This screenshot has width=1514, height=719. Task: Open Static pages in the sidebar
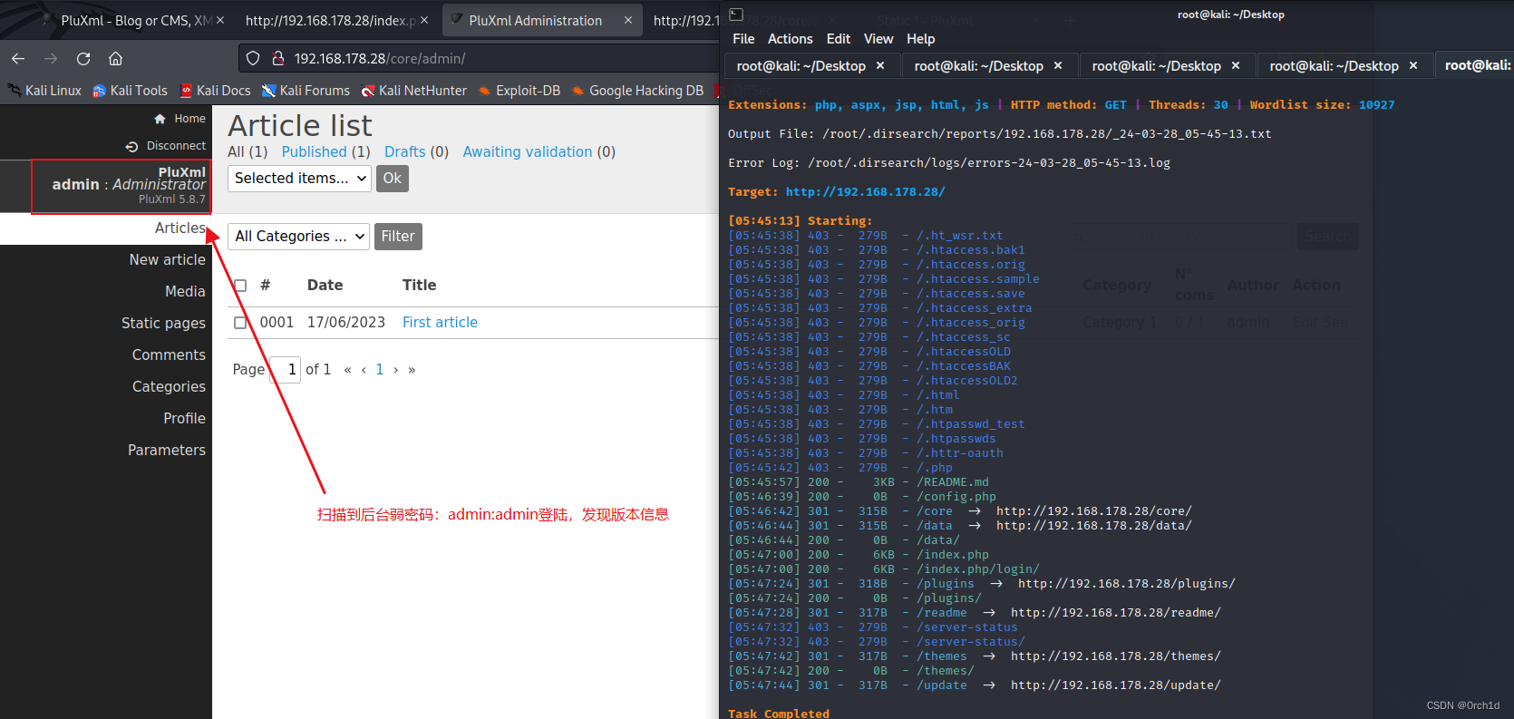163,324
